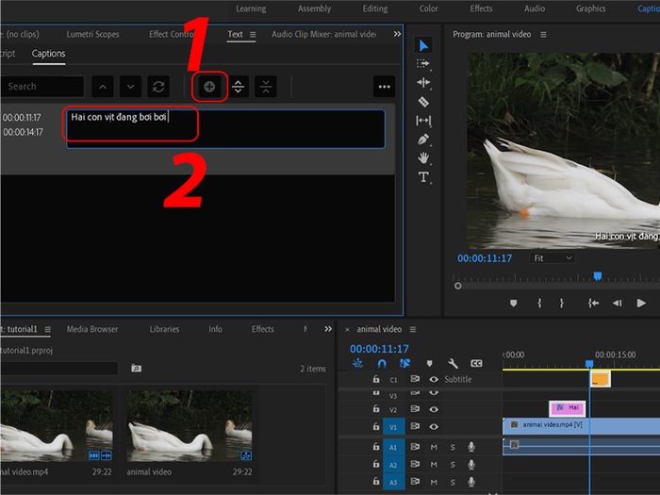Image resolution: width=660 pixels, height=495 pixels.
Task: Click Program monitor playhead marker
Action: click(x=597, y=276)
